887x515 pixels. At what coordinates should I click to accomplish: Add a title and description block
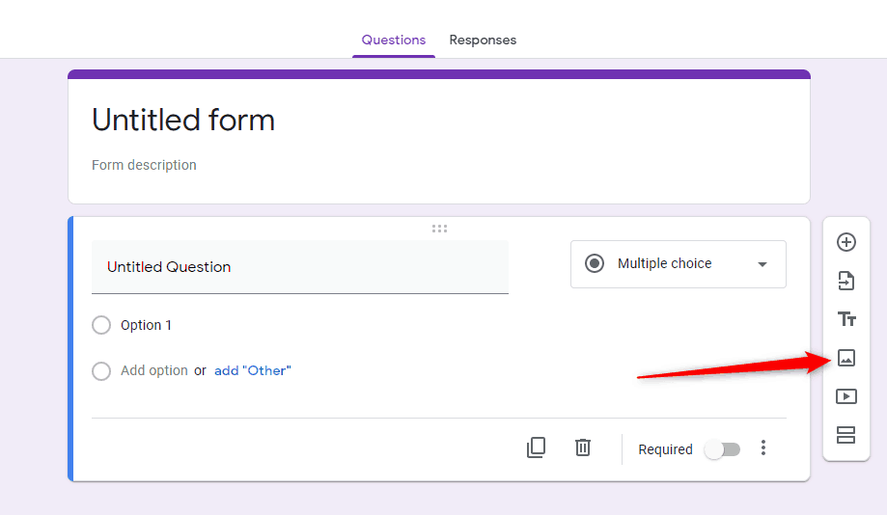point(846,319)
